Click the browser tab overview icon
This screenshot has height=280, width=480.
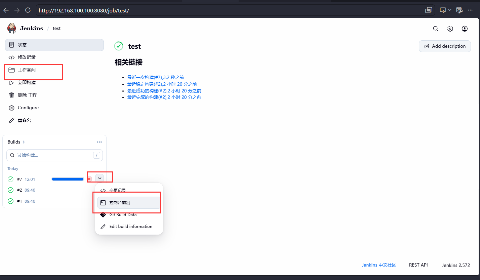tap(429, 10)
